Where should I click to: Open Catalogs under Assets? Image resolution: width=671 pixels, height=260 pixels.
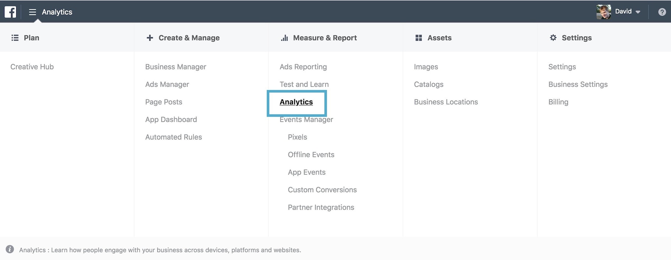(429, 85)
